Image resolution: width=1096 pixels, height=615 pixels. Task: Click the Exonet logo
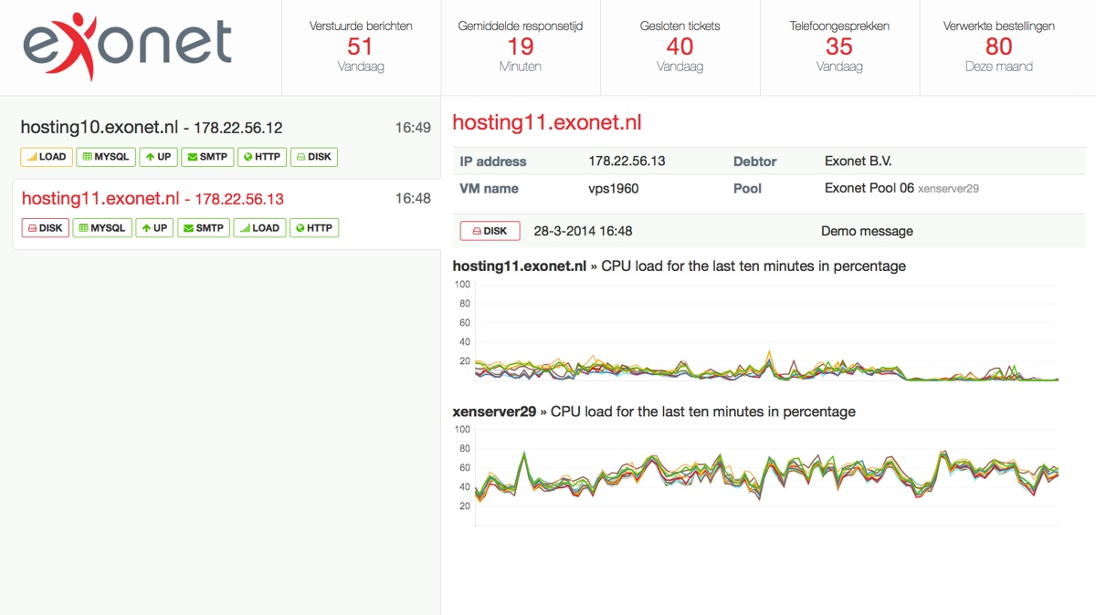[x=128, y=47]
